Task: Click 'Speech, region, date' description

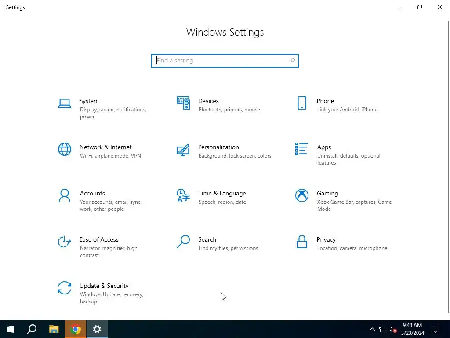Action: (222, 202)
